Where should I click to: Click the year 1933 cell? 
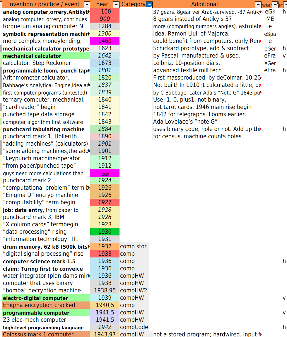[x=105, y=254]
